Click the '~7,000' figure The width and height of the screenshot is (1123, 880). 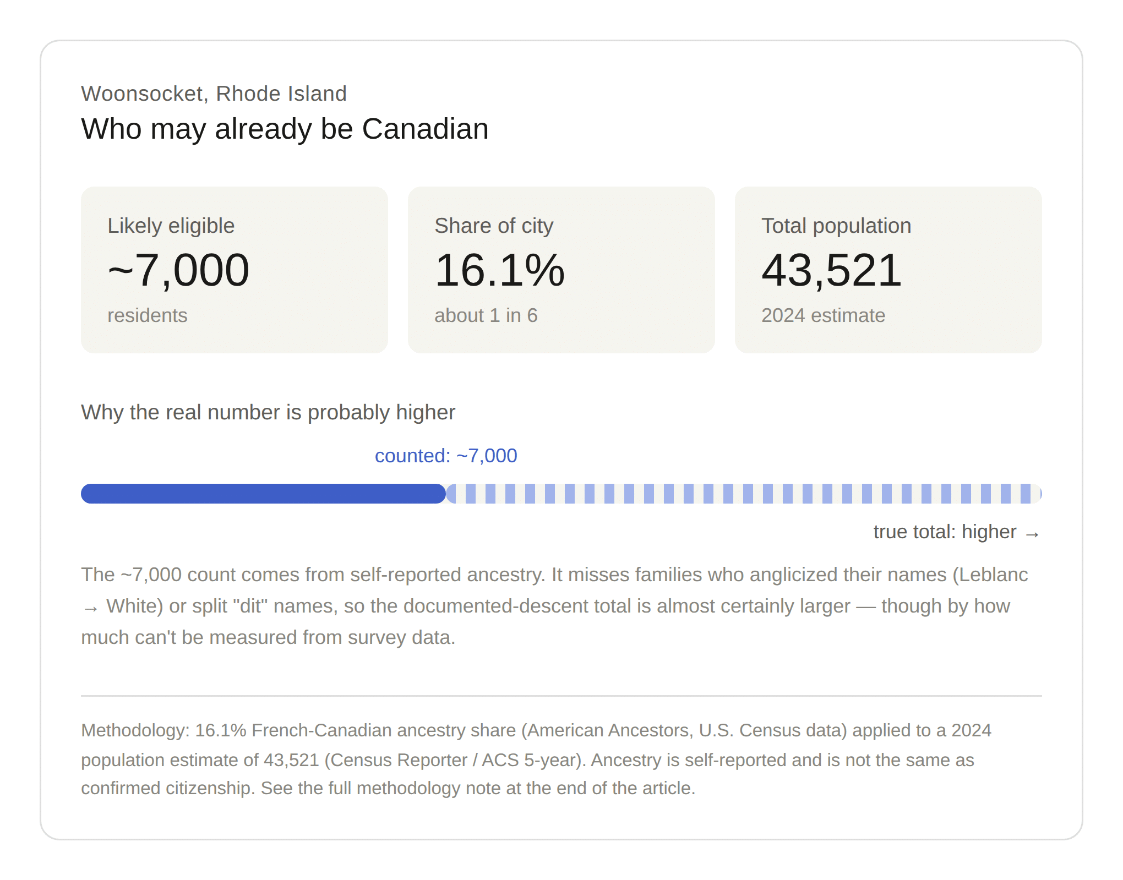tap(178, 270)
